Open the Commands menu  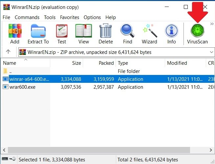coord(27,17)
